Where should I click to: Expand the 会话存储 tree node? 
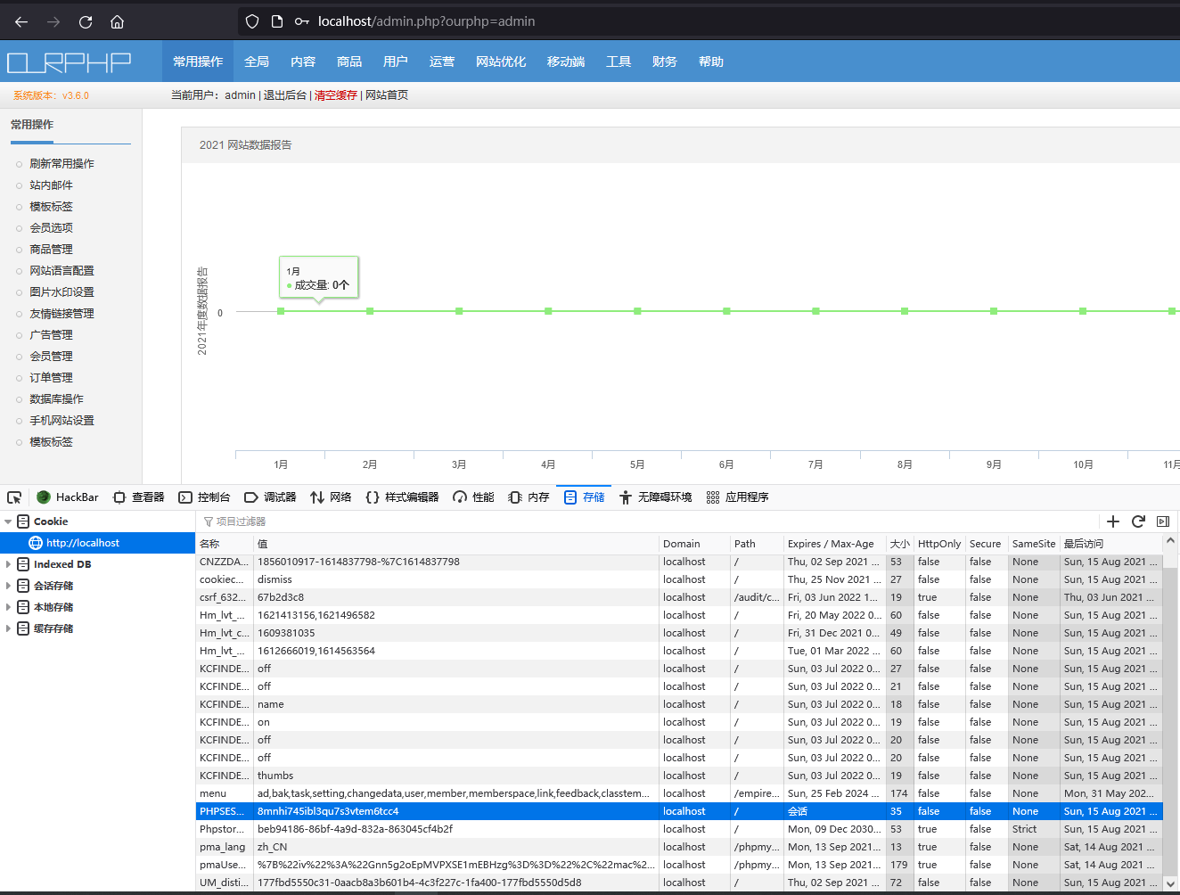pyautogui.click(x=8, y=586)
